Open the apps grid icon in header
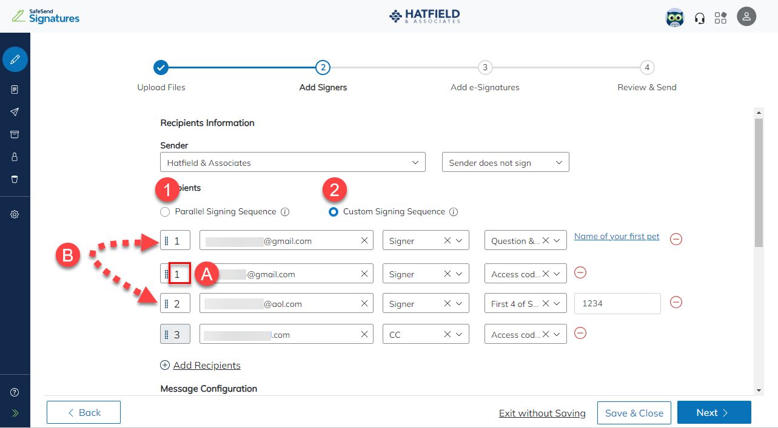The image size is (778, 428). click(720, 18)
